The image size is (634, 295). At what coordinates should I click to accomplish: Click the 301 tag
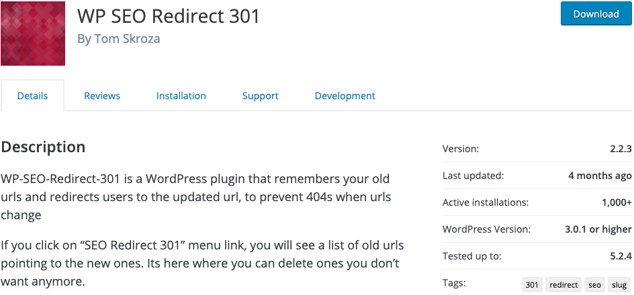pos(532,285)
